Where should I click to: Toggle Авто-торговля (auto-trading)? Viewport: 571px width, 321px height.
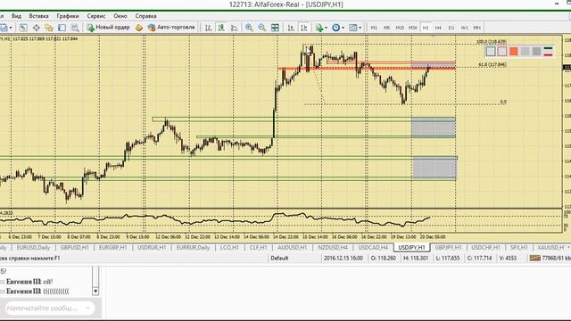click(171, 28)
